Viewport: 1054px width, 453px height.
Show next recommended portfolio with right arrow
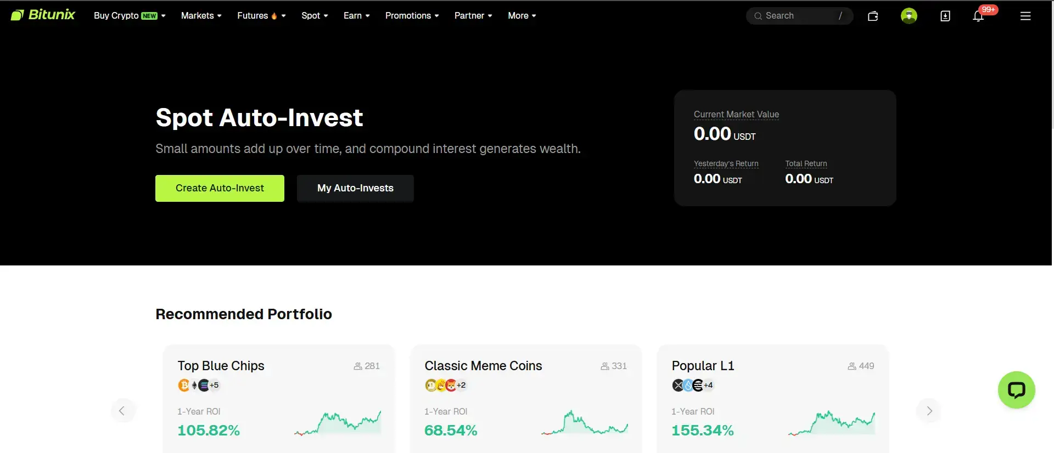(x=929, y=411)
